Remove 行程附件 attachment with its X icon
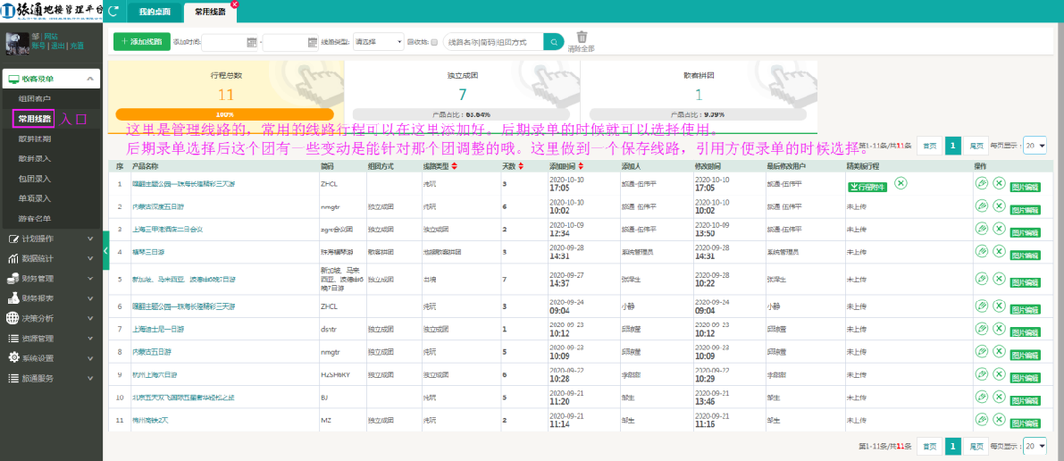1064x461 pixels. pyautogui.click(x=900, y=182)
